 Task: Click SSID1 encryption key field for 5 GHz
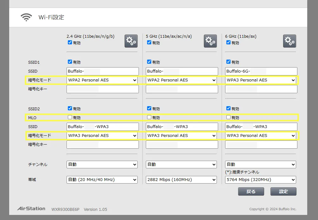click(182, 89)
